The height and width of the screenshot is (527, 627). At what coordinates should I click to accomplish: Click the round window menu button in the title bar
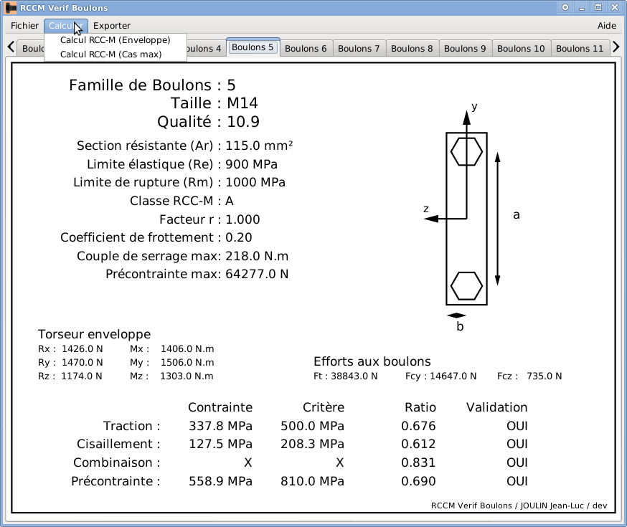coord(565,7)
